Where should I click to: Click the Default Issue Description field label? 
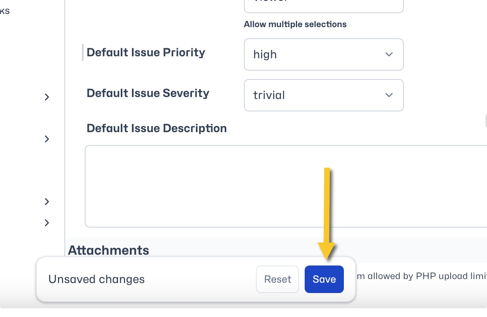pos(157,128)
